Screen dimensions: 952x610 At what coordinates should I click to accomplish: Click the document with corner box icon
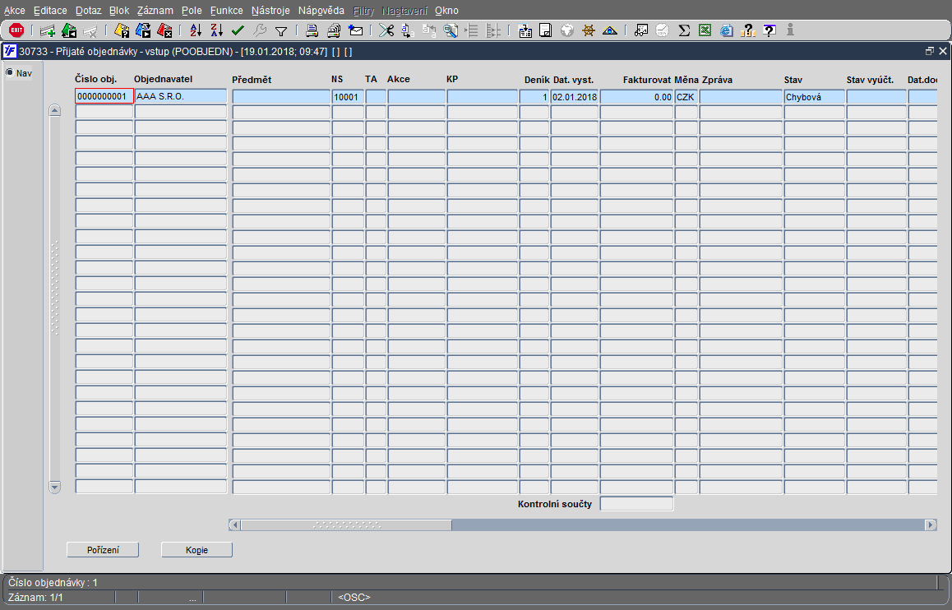[x=546, y=30]
